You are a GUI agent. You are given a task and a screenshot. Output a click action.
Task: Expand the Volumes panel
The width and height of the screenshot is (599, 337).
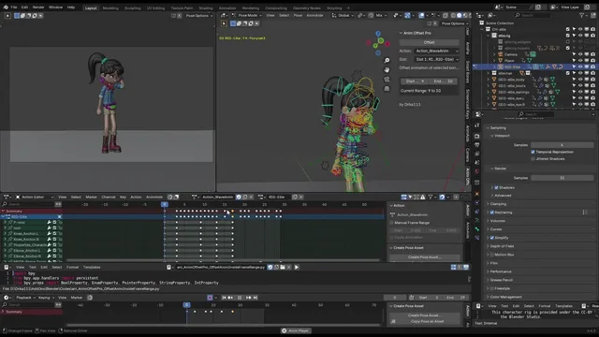pos(497,221)
